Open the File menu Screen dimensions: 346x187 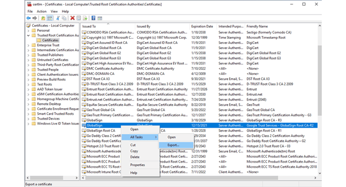pyautogui.click(x=30, y=12)
